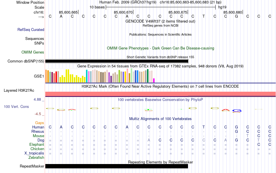The image size is (276, 173).
Task: Click the Multiz Alignments of 100 Vertebrates title
Action: [160, 119]
